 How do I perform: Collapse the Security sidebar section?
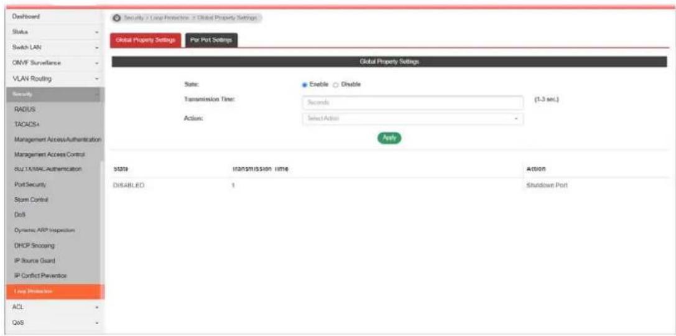55,95
